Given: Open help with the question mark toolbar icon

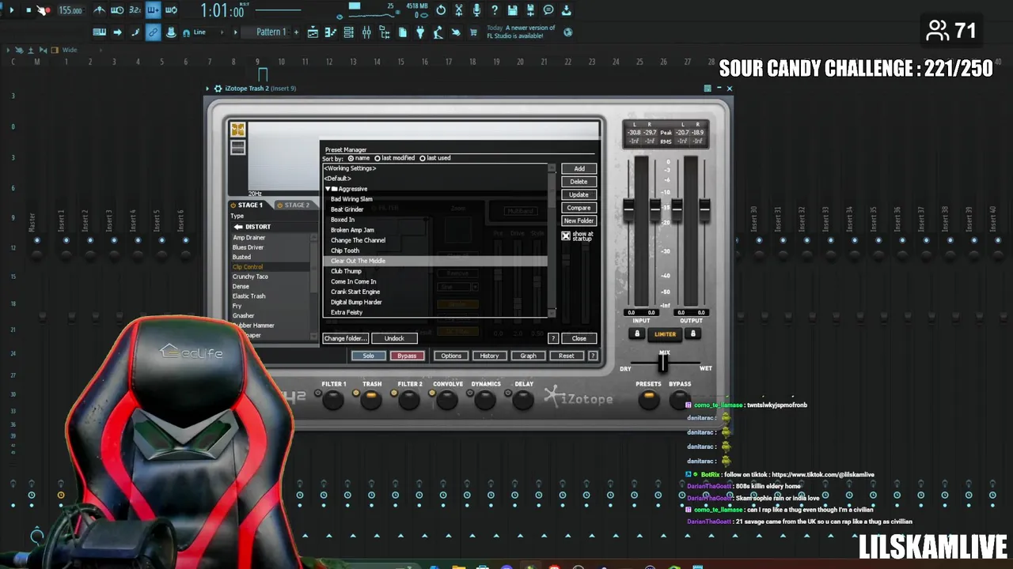Looking at the screenshot, I should [495, 10].
